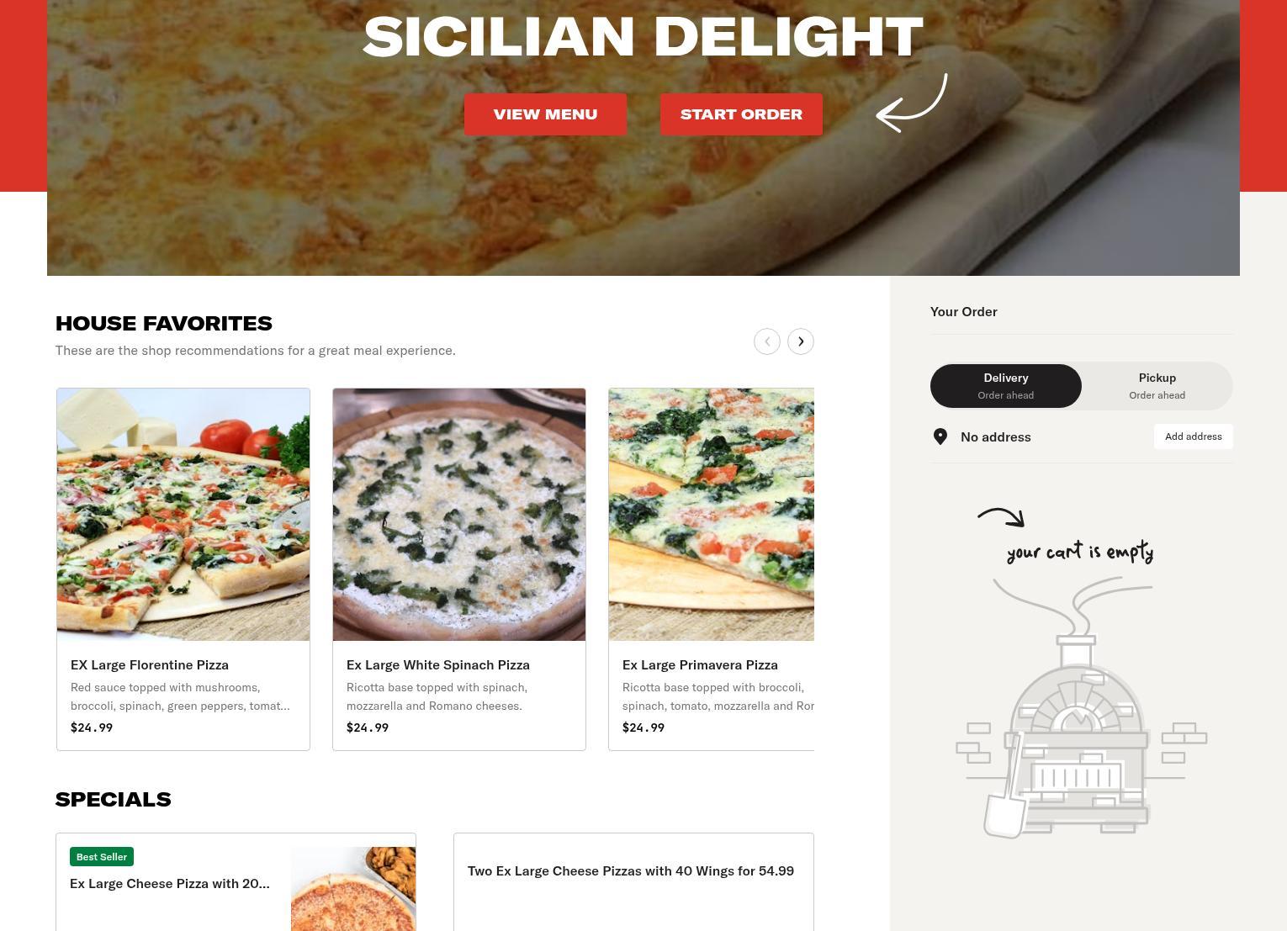Open the Ex Large White Spinach Pizza photo

459,515
